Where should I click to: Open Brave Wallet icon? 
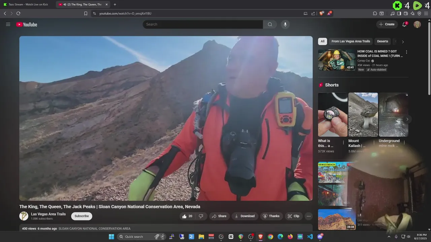pos(406,13)
